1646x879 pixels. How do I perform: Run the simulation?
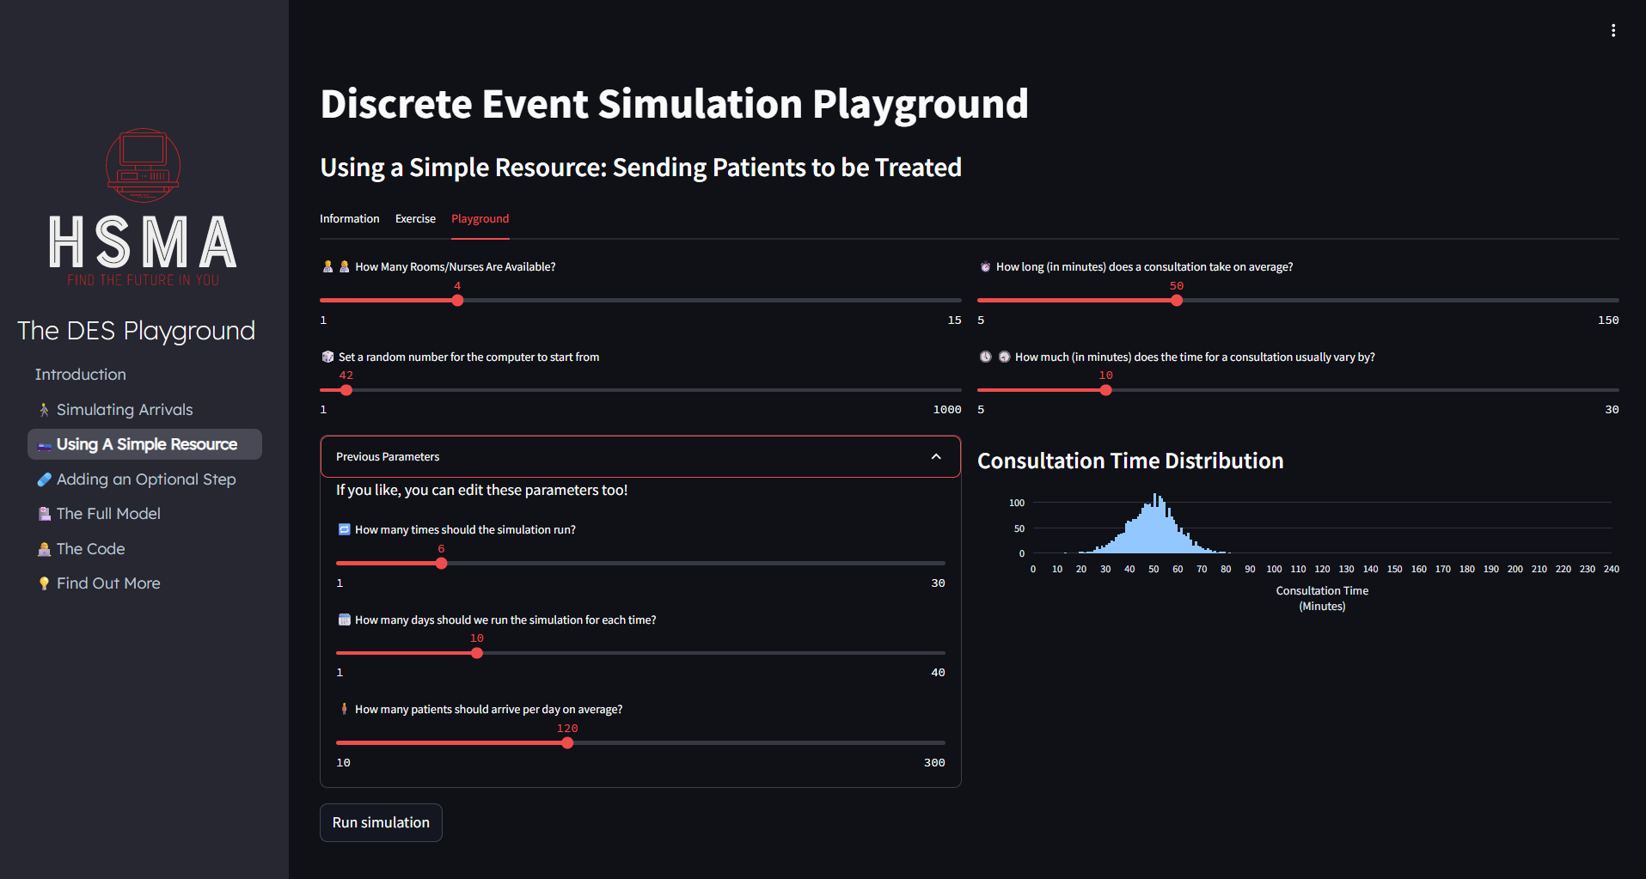coord(381,822)
